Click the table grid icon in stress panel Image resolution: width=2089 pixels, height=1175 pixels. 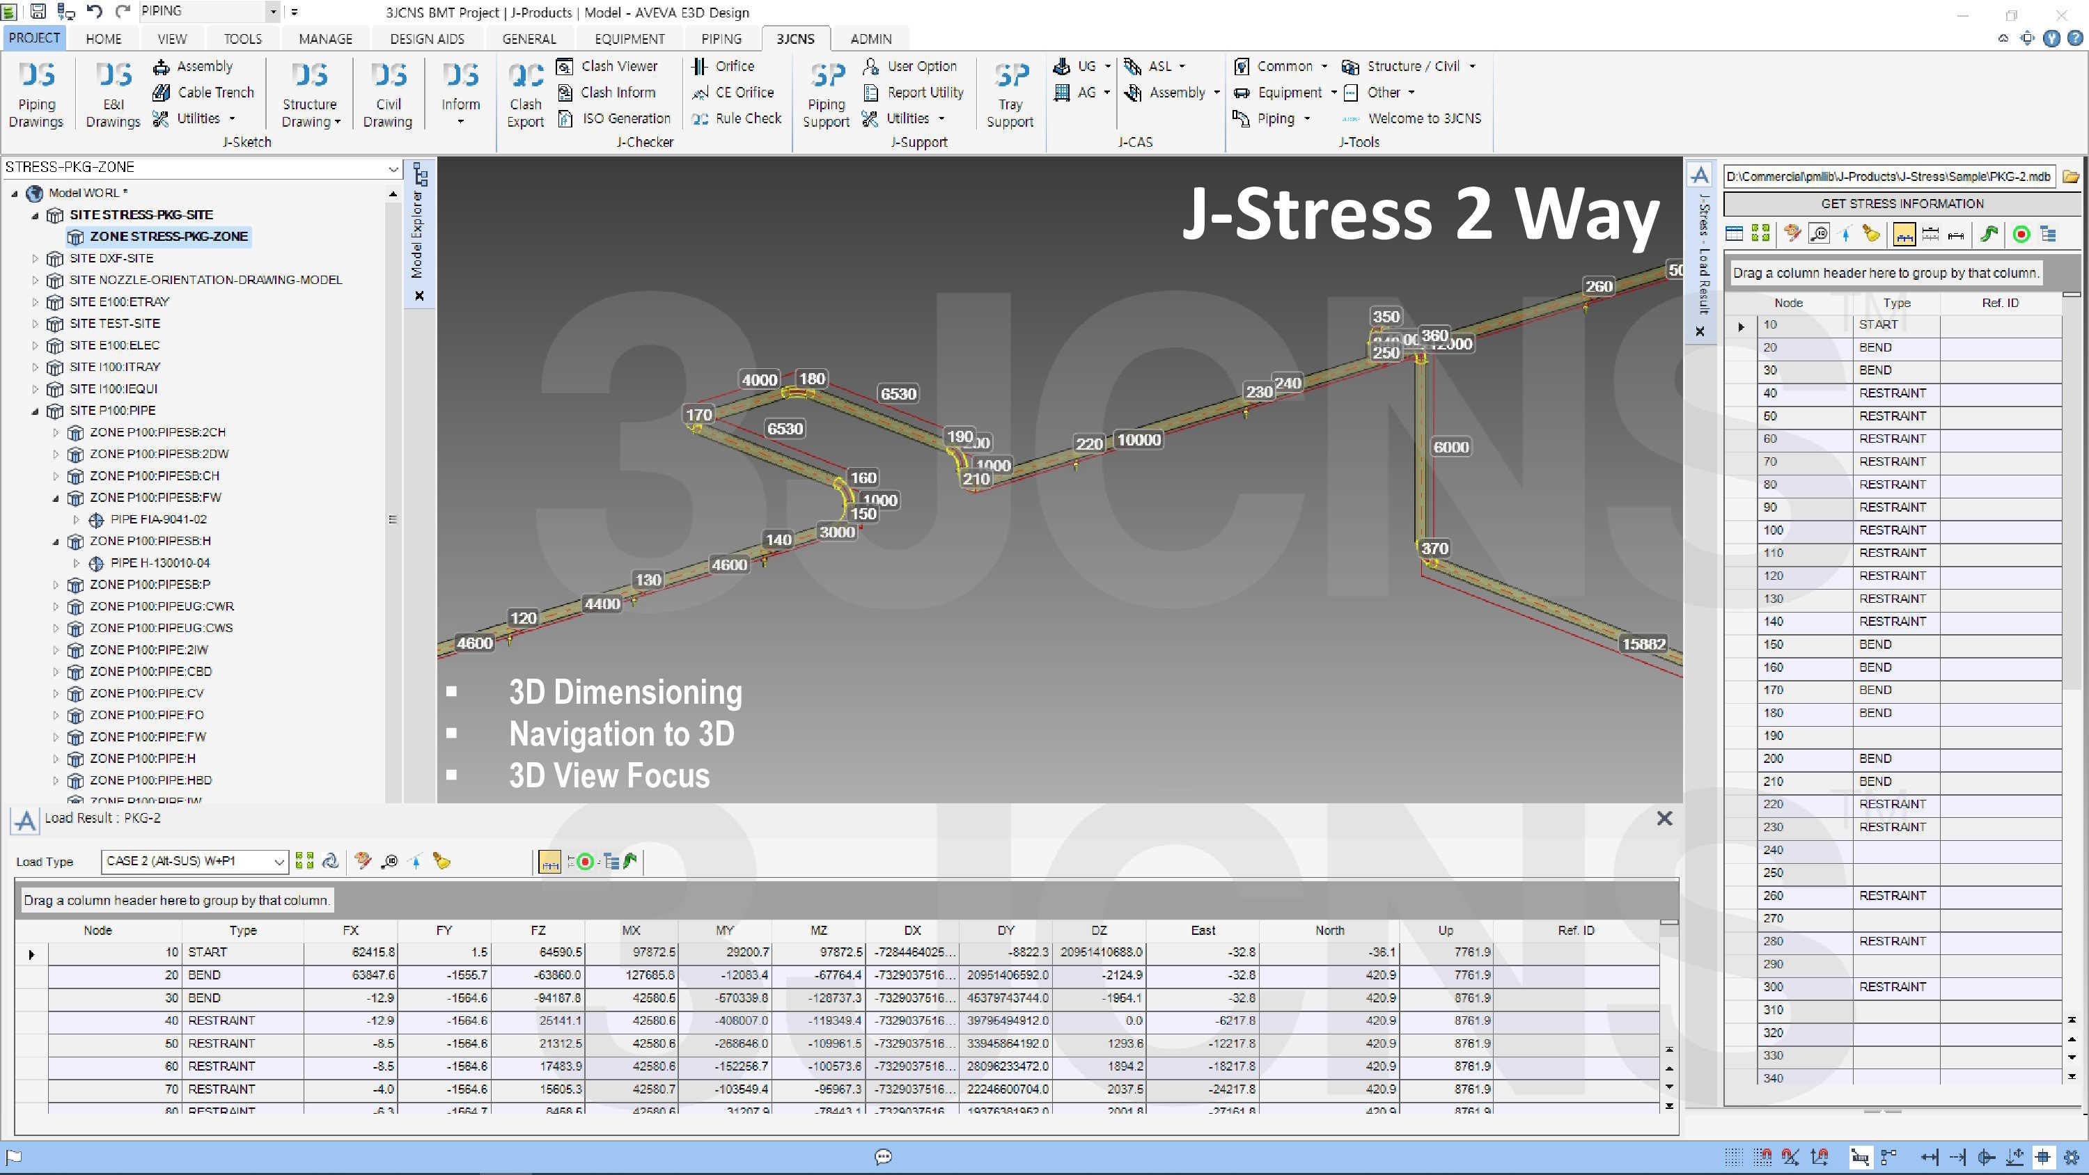click(1734, 235)
